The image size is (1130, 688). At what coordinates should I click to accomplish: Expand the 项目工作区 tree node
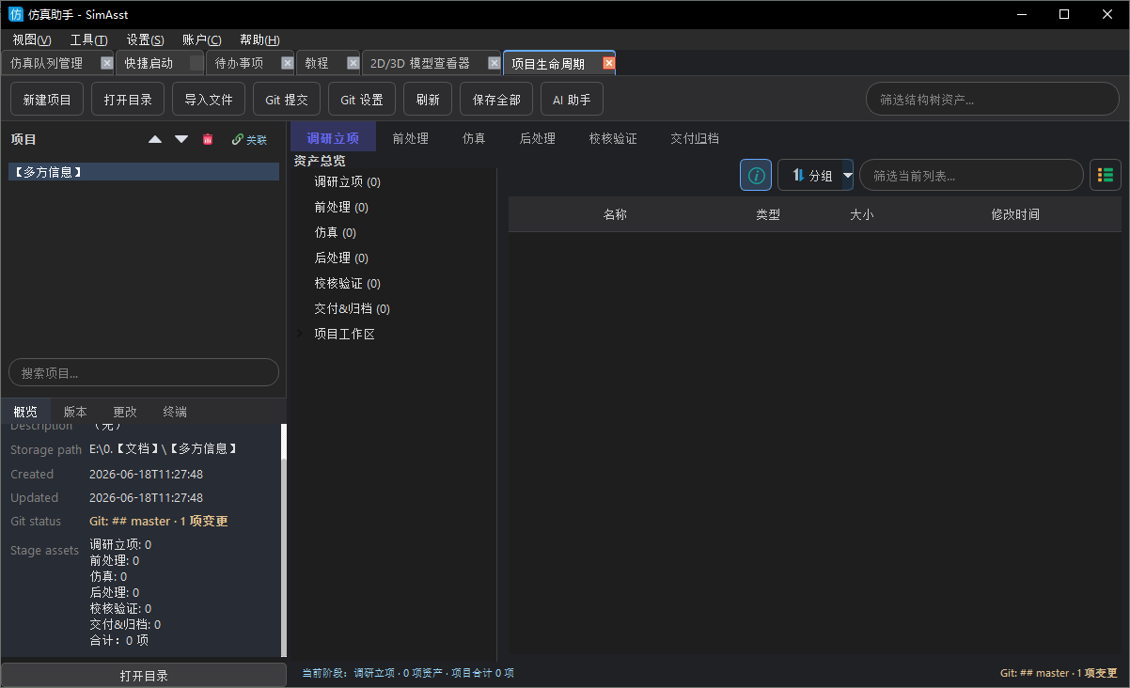coord(300,334)
